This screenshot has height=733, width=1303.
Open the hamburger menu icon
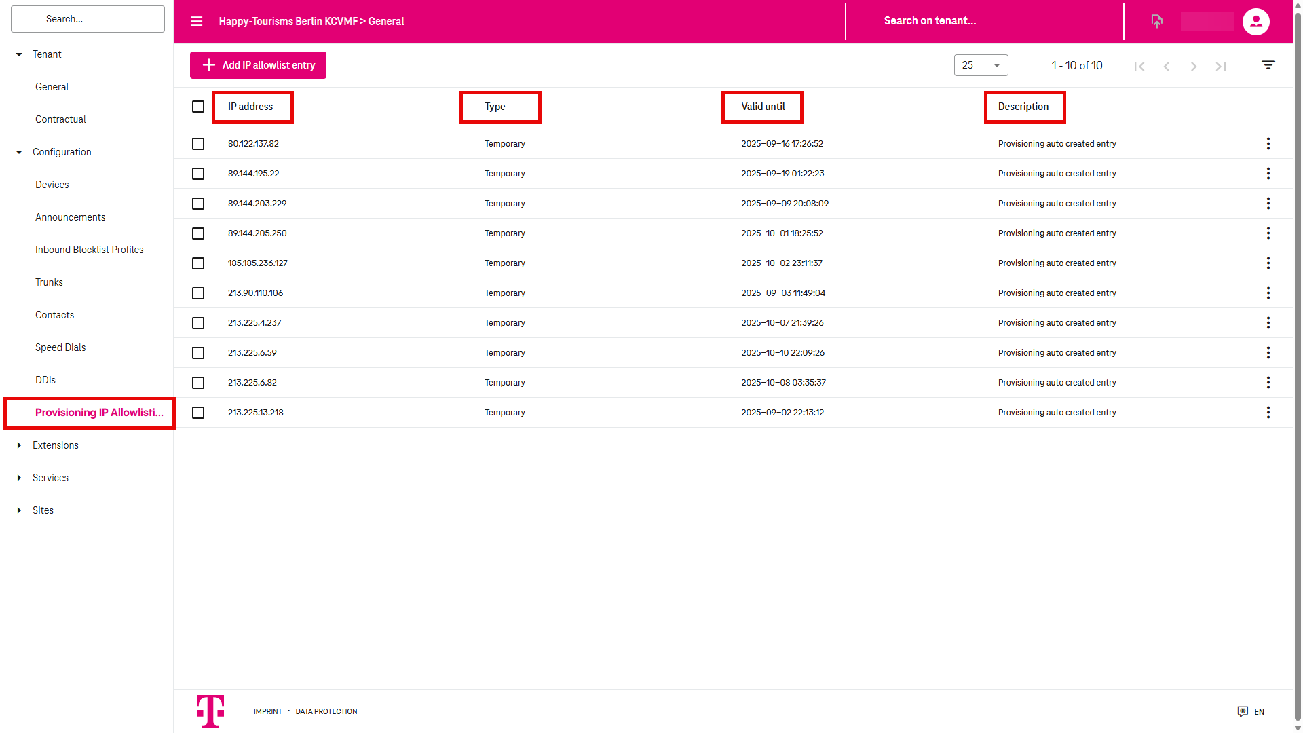[197, 22]
